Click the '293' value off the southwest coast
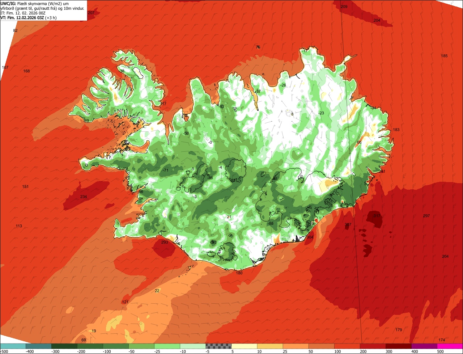This screenshot has height=354, width=463. click(165, 242)
